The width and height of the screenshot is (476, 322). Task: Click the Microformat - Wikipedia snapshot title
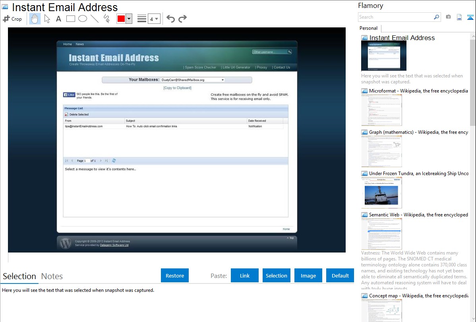418,91
